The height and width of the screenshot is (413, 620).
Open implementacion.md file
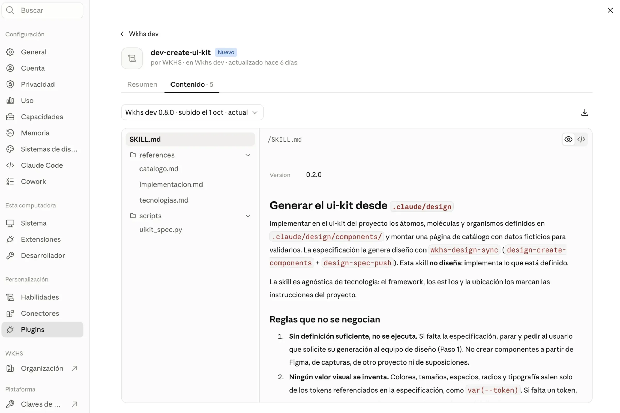coord(171,184)
